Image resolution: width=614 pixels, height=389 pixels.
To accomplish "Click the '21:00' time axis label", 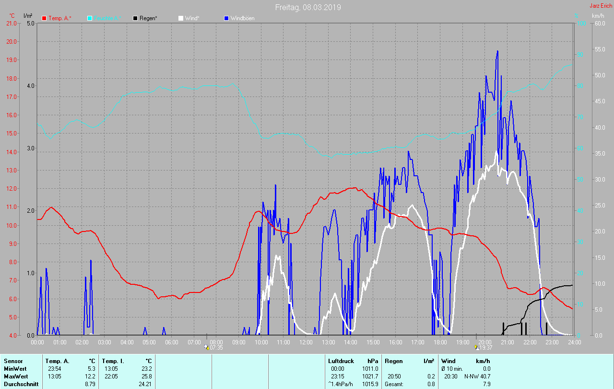I will [x=508, y=342].
